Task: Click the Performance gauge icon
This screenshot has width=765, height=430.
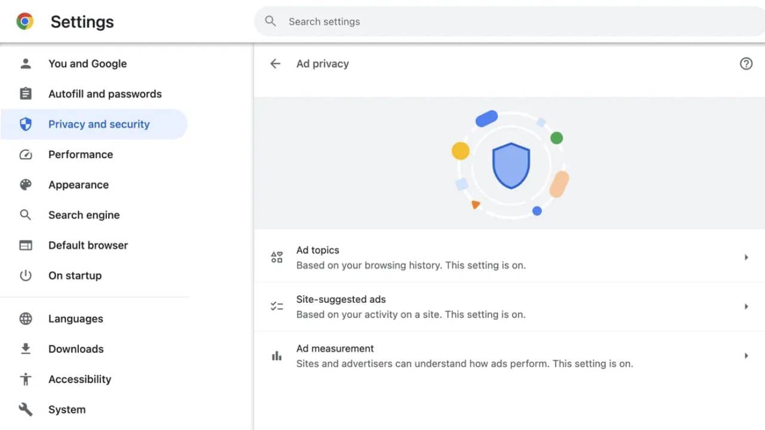Action: (26, 155)
